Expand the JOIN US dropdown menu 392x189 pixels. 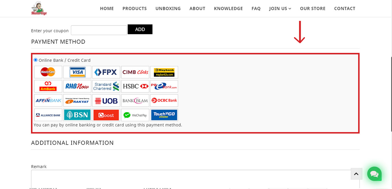(x=280, y=9)
